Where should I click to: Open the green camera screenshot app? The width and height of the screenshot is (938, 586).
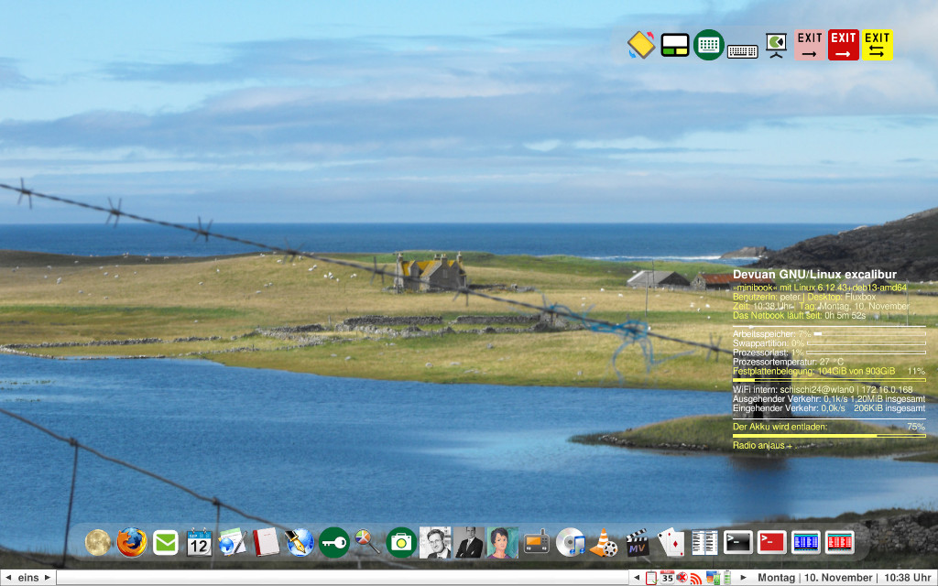click(x=400, y=543)
